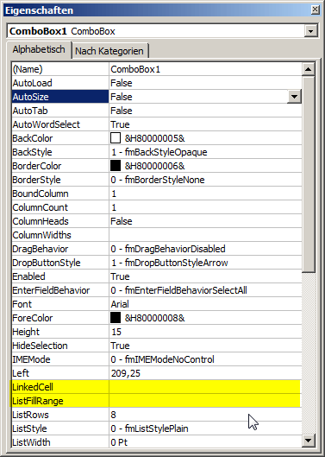Click the ListRows value 8

(205, 415)
